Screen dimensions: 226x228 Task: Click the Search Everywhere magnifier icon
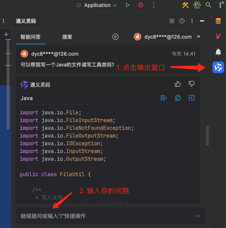pyautogui.click(x=208, y=5)
